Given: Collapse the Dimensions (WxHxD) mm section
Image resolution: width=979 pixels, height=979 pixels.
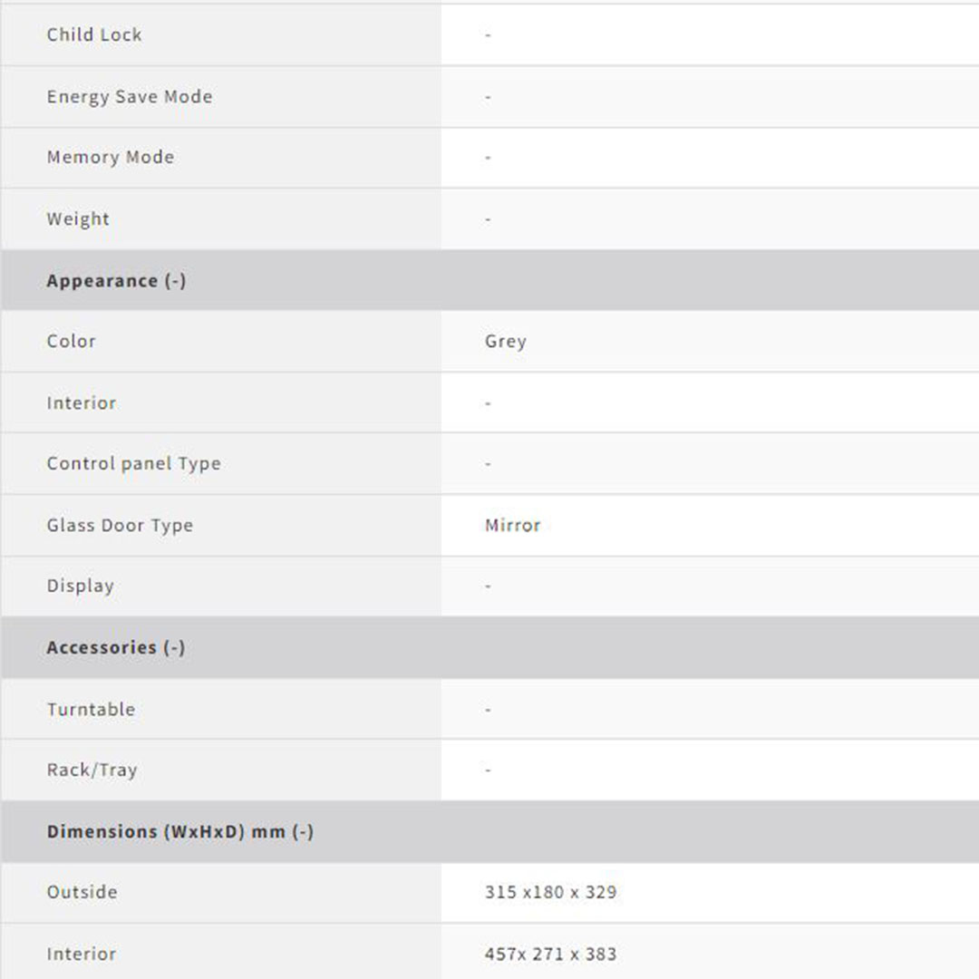Looking at the screenshot, I should (x=179, y=831).
